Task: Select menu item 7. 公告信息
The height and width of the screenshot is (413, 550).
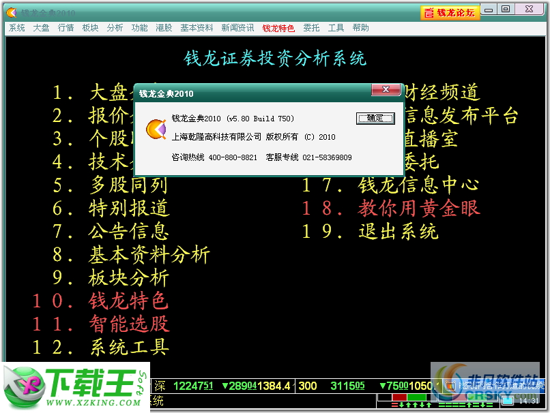Action: pyautogui.click(x=111, y=231)
